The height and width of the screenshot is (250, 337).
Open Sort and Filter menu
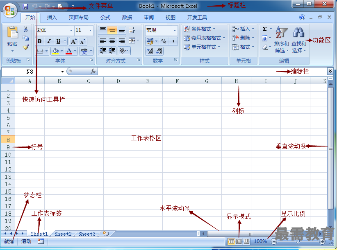(x=282, y=40)
